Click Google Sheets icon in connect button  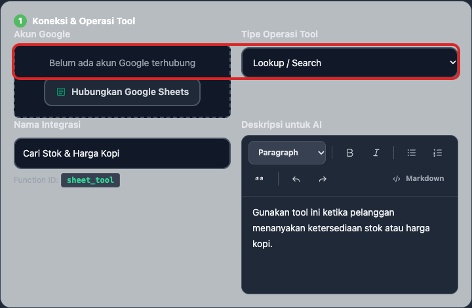pyautogui.click(x=61, y=92)
